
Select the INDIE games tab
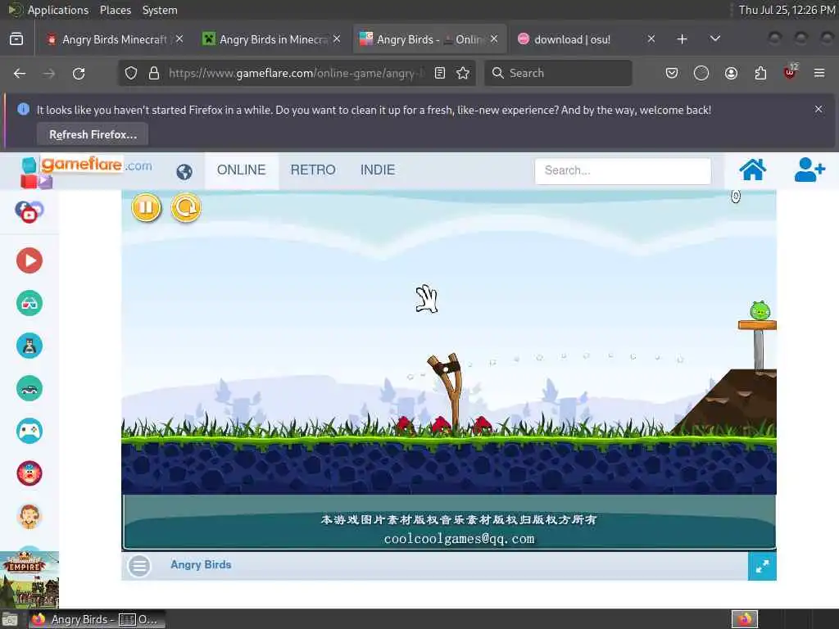coord(378,170)
